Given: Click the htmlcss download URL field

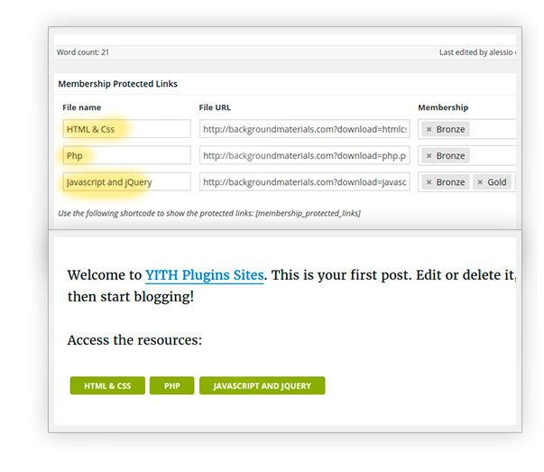Looking at the screenshot, I should pos(305,129).
